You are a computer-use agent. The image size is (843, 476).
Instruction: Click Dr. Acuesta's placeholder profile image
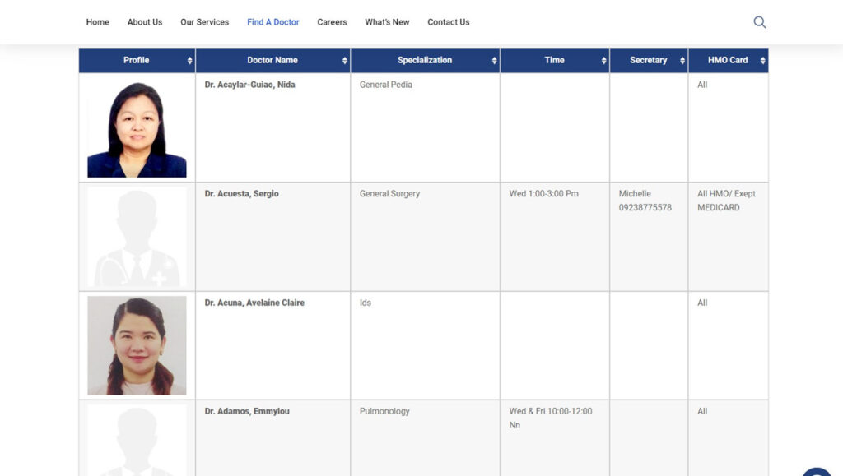tap(137, 237)
